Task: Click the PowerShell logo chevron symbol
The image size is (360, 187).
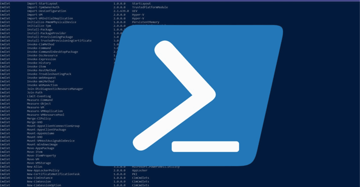Action: click(x=174, y=95)
